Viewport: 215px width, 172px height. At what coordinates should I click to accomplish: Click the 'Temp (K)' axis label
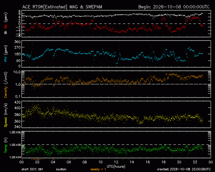[6, 146]
